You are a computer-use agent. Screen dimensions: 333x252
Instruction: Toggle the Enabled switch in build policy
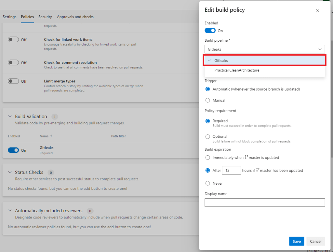click(210, 31)
